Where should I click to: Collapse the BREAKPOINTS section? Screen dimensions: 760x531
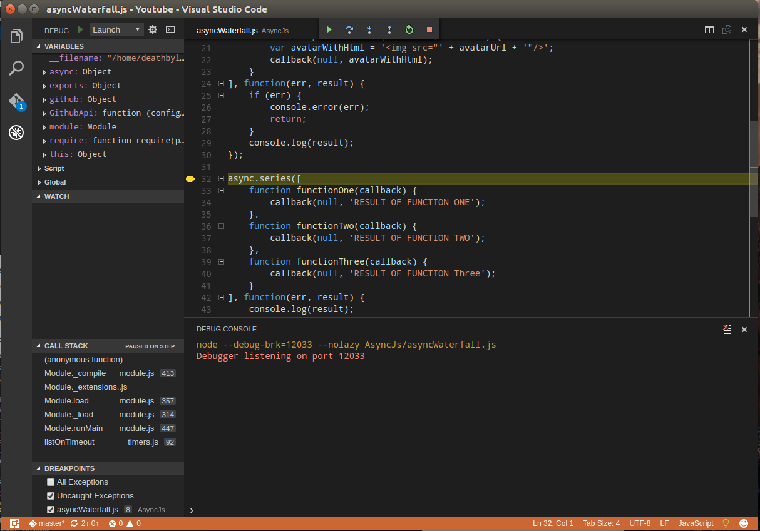pyautogui.click(x=108, y=468)
